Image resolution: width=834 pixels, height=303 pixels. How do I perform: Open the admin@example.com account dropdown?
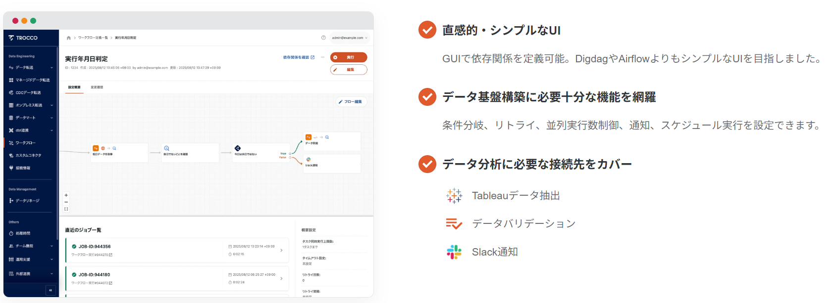(350, 38)
